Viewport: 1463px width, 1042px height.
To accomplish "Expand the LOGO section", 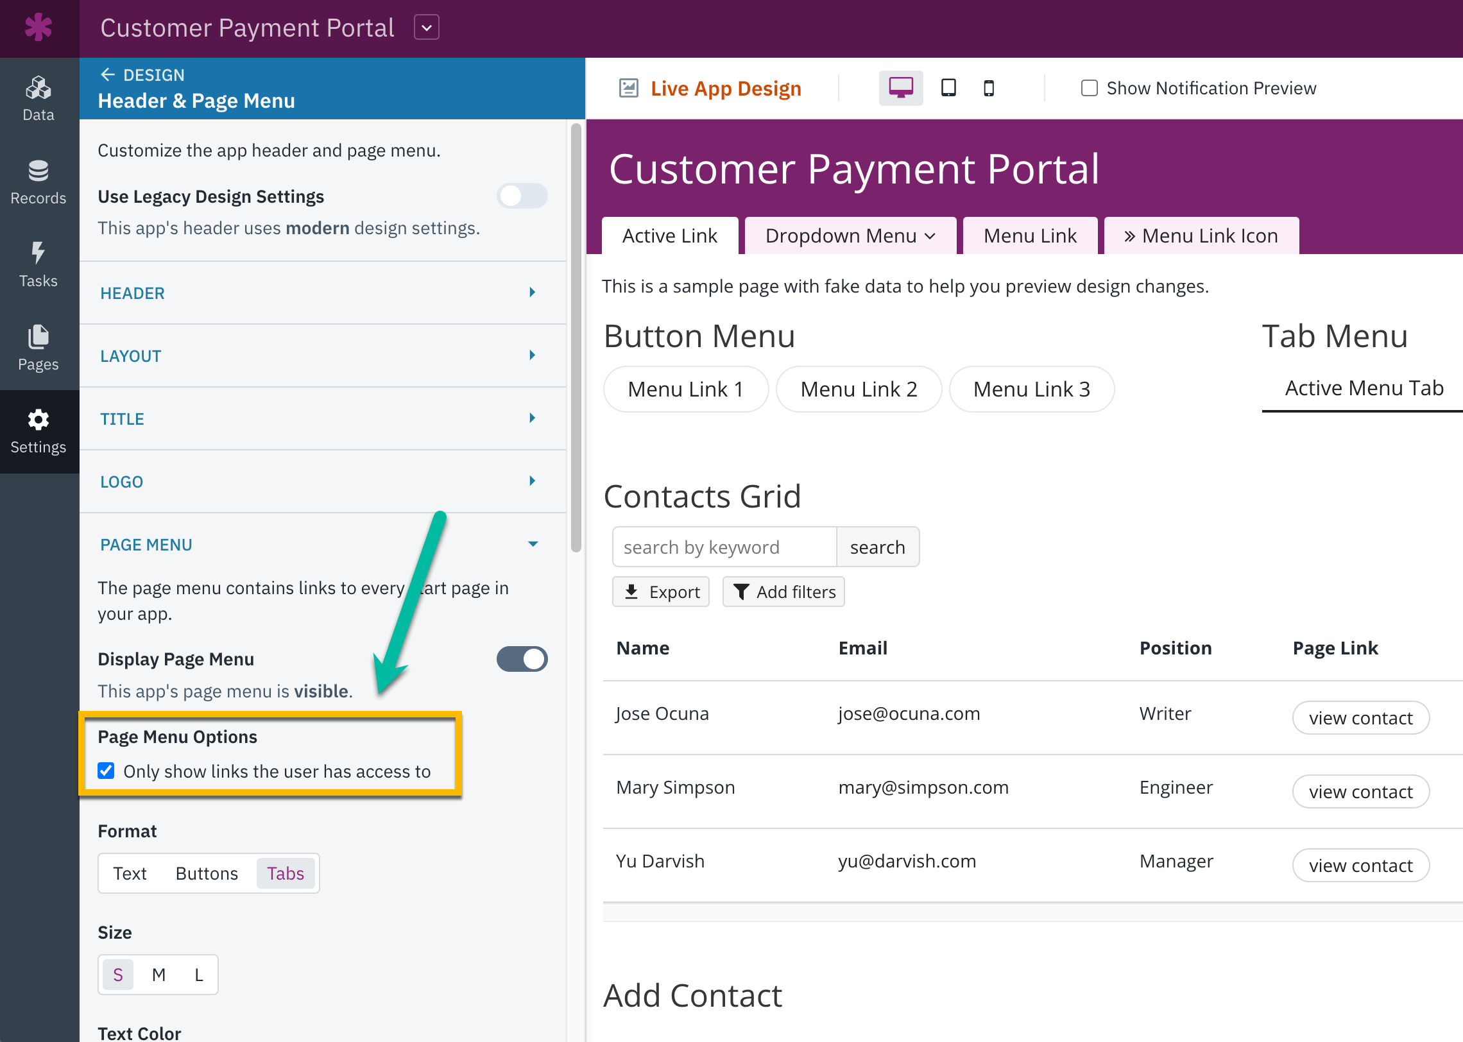I will [x=323, y=481].
